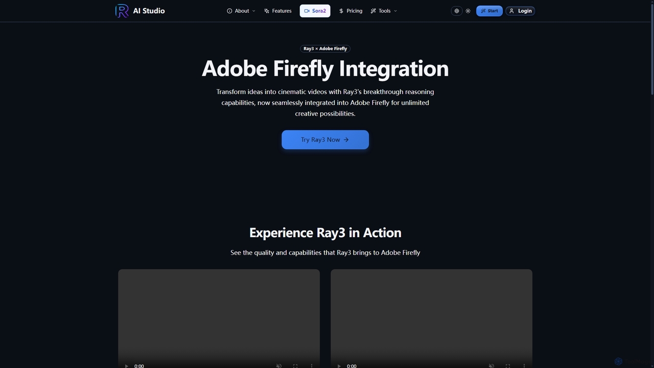The image size is (654, 368).
Task: Click the dollar icon beside Pricing
Action: click(x=341, y=11)
